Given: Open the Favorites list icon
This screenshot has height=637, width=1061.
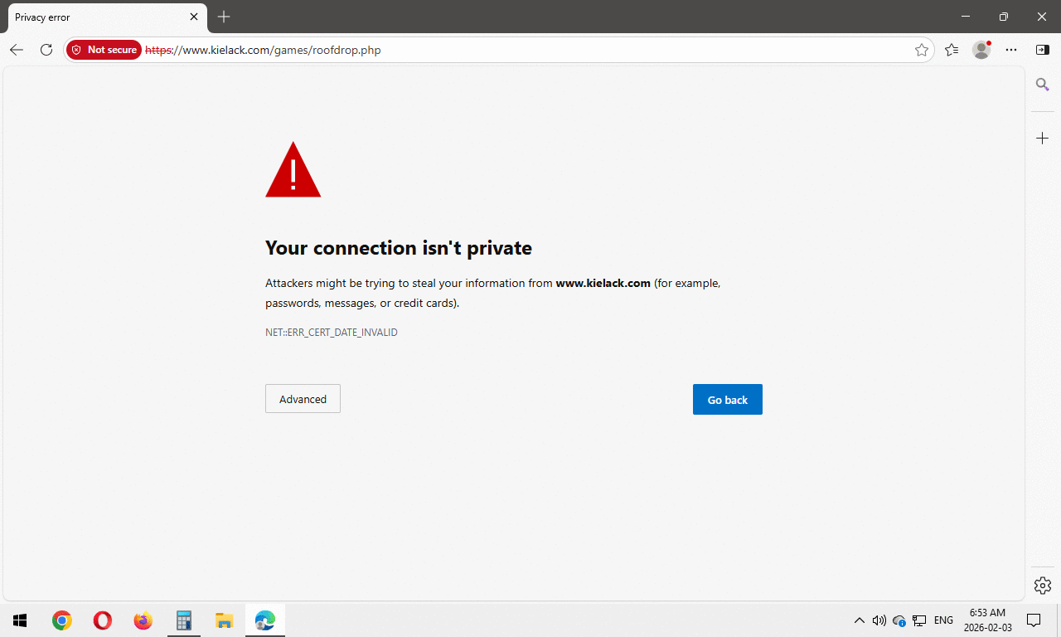Looking at the screenshot, I should 952,50.
